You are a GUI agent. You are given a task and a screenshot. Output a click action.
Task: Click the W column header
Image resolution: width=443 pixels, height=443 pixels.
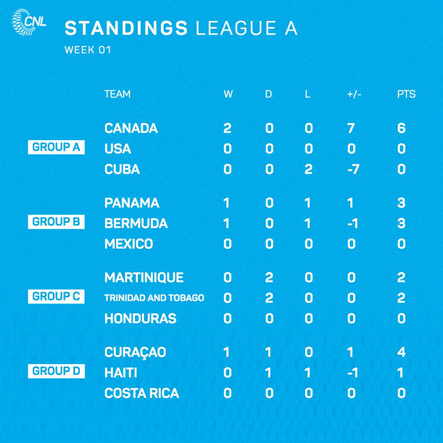coord(228,94)
